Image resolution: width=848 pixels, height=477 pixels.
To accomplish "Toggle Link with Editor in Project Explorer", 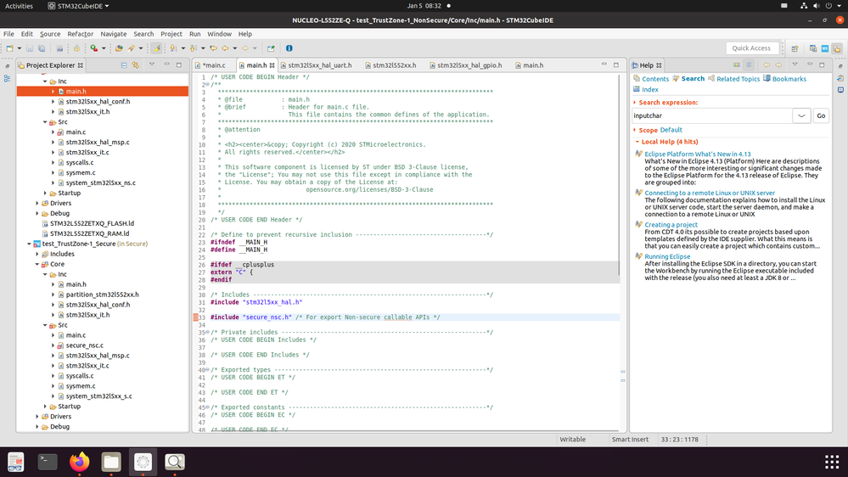I will (136, 65).
